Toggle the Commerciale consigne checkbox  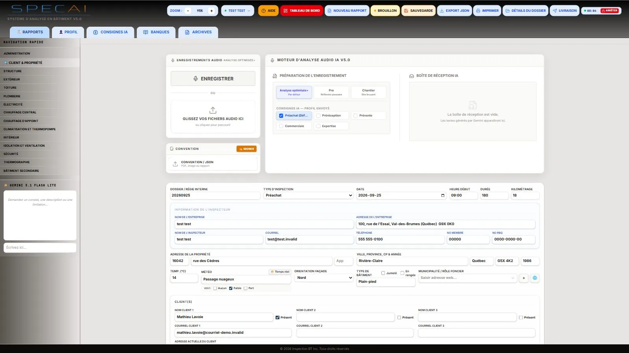pyautogui.click(x=281, y=126)
